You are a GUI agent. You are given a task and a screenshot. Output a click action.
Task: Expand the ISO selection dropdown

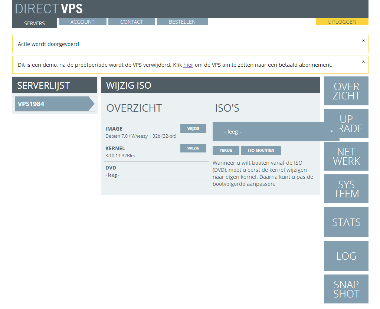coord(276,132)
